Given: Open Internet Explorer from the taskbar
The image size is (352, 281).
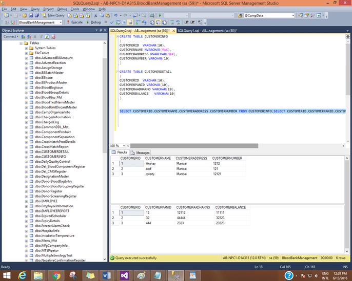Looking at the screenshot, I should 22,275.
